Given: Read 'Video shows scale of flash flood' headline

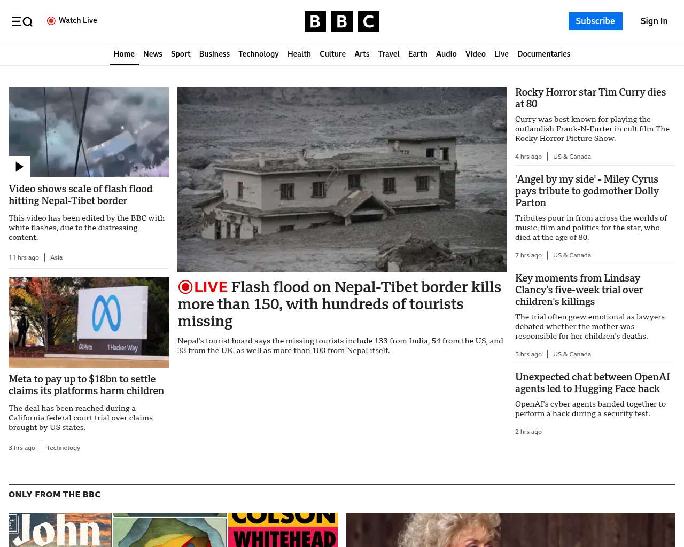Looking at the screenshot, I should click(80, 195).
